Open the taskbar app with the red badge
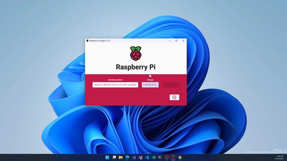Image resolution: width=287 pixels, height=161 pixels. coord(166,157)
